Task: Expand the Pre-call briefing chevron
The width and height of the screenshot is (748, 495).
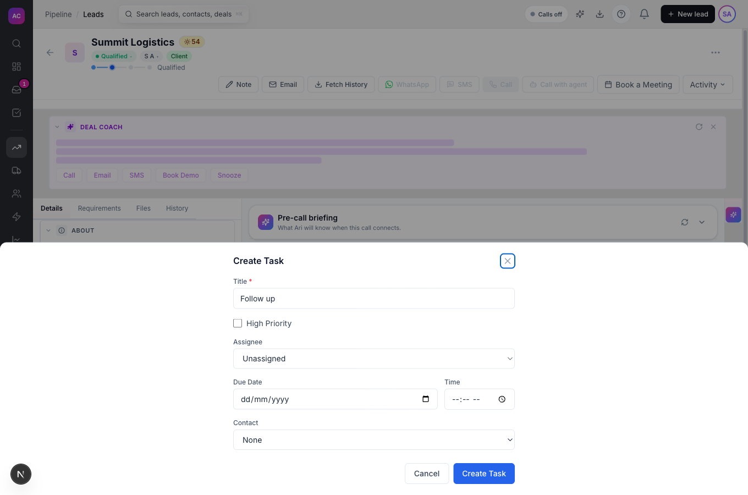Action: [x=702, y=222]
